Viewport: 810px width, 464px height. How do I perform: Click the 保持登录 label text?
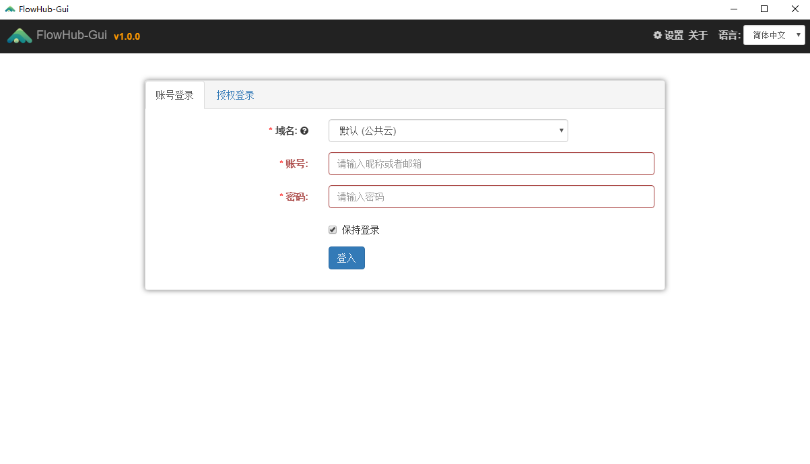coord(360,230)
